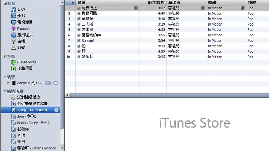Click the arrow next to Joey - In Motion playlist
The height and width of the screenshot is (151, 269).
56,110
